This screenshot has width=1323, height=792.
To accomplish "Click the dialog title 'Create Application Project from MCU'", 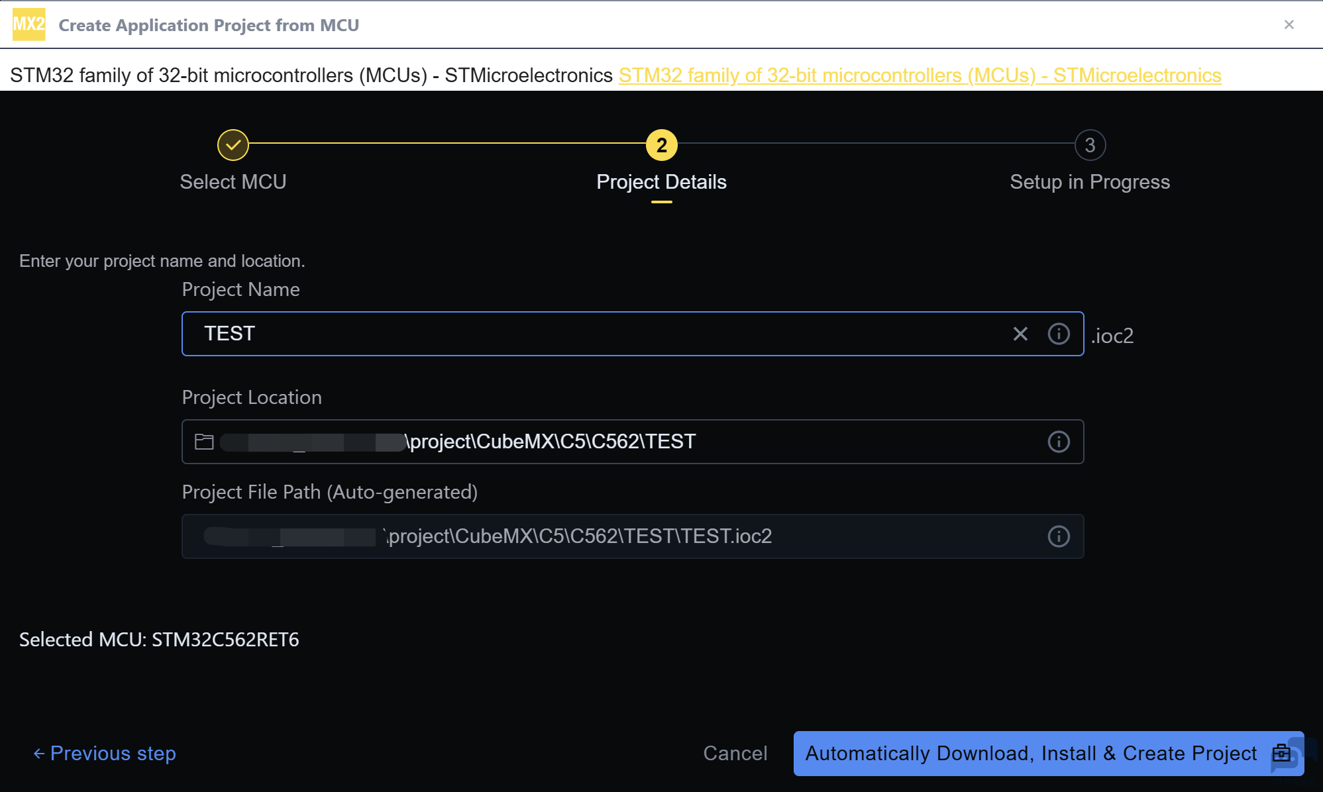I will 209,25.
